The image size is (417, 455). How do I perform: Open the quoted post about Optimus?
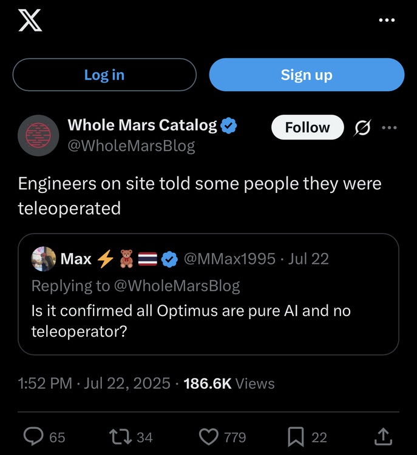click(208, 320)
